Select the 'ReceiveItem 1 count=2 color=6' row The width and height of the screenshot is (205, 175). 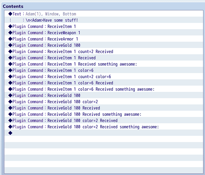pos(104,77)
